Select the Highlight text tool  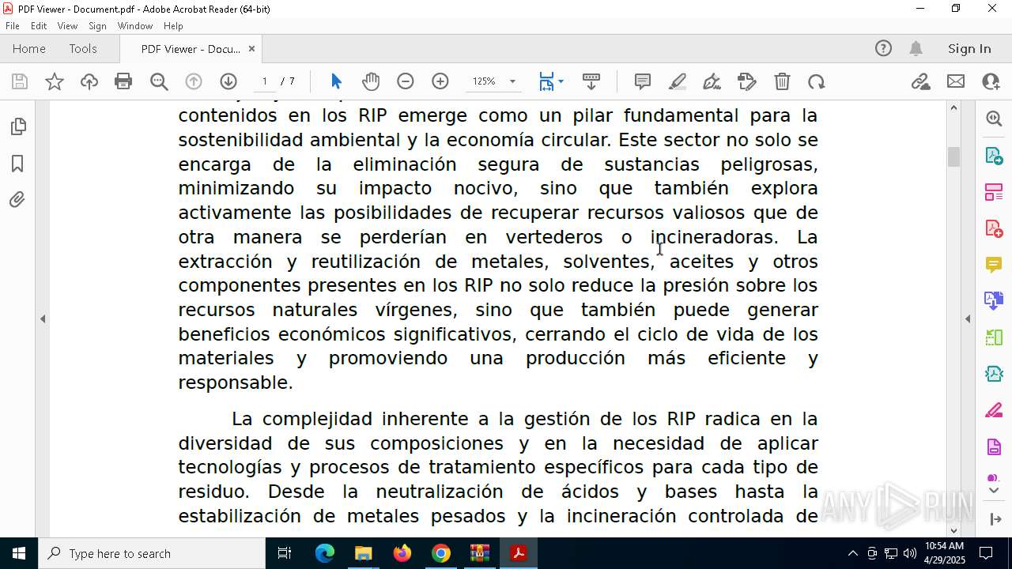[678, 81]
